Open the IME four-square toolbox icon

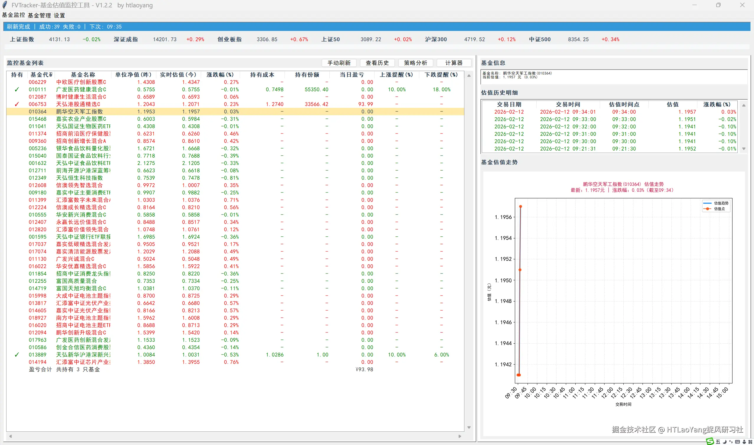pos(750,442)
